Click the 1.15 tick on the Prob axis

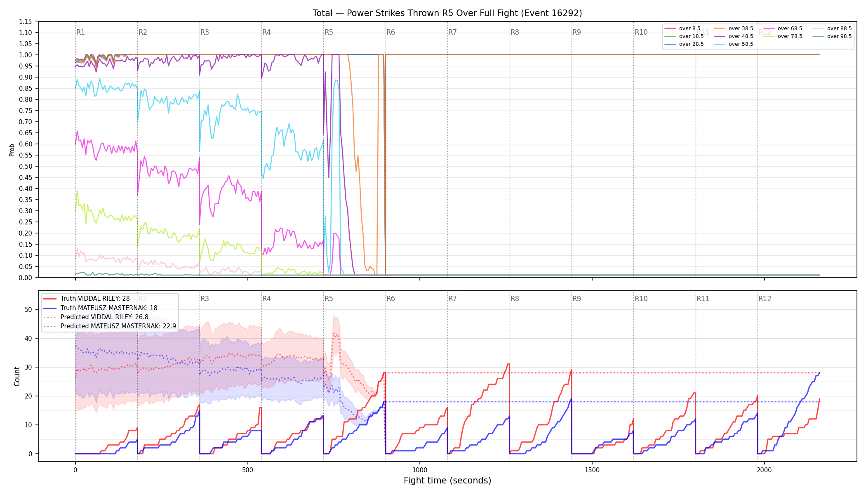coord(26,21)
